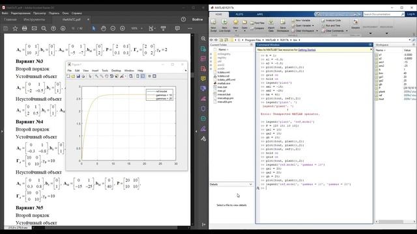
Task: Click Acrobat page number field
Action: point(73,28)
